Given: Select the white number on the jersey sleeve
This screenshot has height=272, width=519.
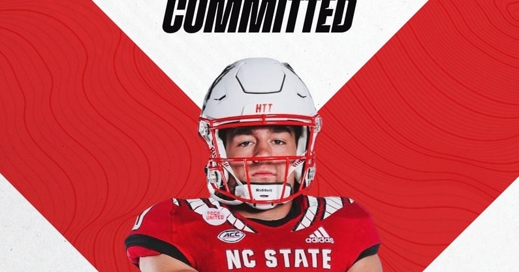Looking at the screenshot, I should click(138, 221).
